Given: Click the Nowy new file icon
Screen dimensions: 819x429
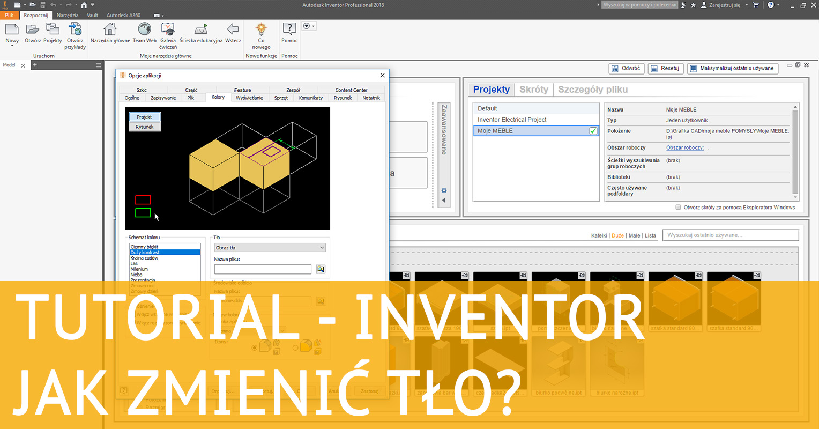Looking at the screenshot, I should click(12, 29).
